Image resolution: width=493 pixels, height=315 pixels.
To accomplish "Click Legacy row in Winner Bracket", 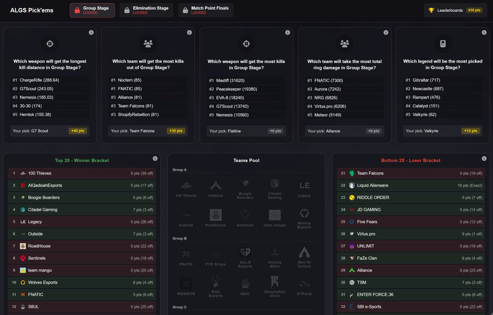I will pyautogui.click(x=82, y=222).
